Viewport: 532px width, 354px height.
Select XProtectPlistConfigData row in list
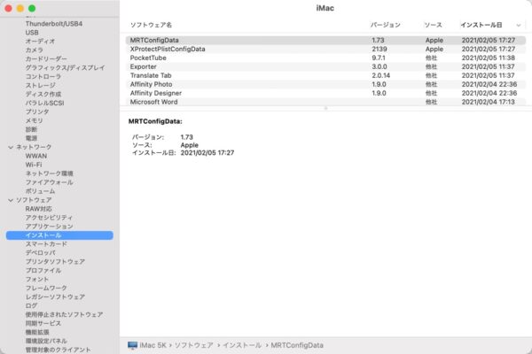[x=325, y=49]
